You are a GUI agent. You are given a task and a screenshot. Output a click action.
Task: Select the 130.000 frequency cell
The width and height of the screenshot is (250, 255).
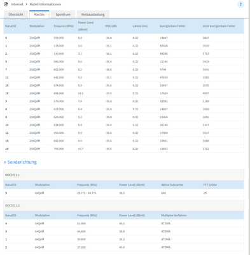coord(59,54)
